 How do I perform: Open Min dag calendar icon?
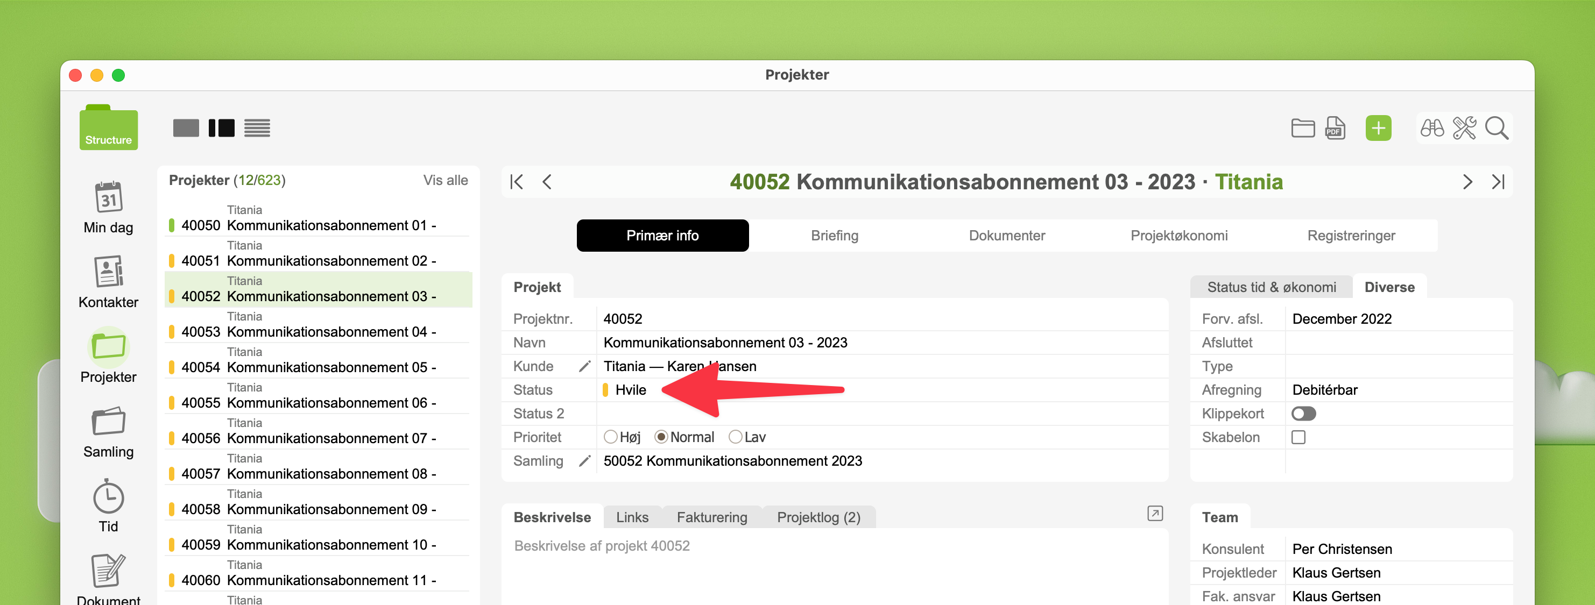pos(108,197)
